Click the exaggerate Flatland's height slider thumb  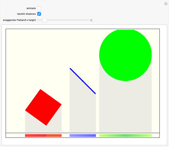tap(45, 20)
